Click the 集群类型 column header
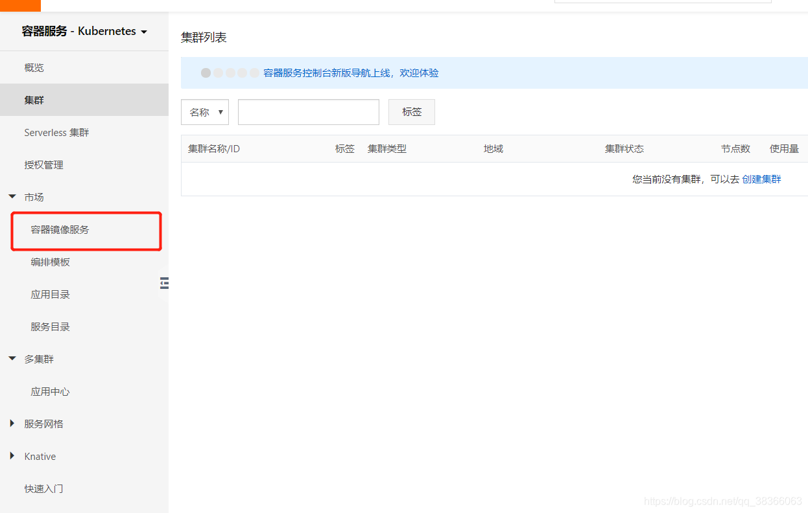 point(387,149)
